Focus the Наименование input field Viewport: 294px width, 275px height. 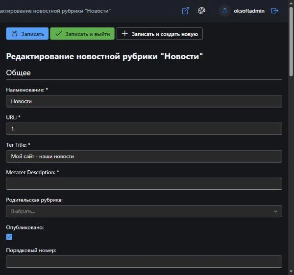click(144, 101)
